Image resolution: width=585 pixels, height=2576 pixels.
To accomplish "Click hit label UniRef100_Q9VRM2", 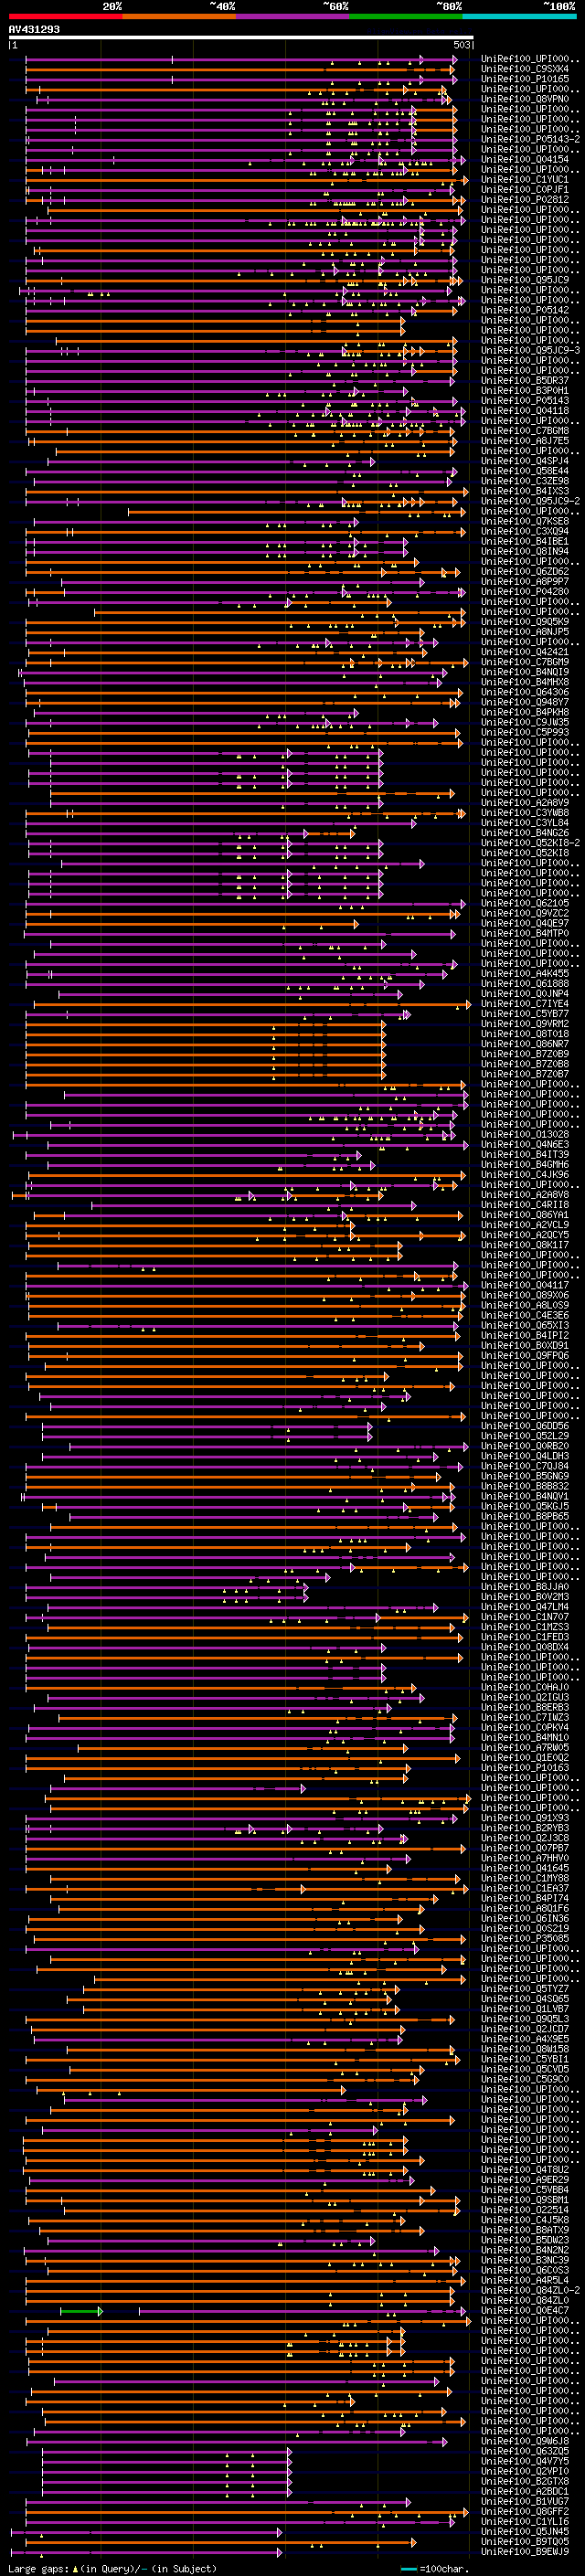I will (x=525, y=1024).
